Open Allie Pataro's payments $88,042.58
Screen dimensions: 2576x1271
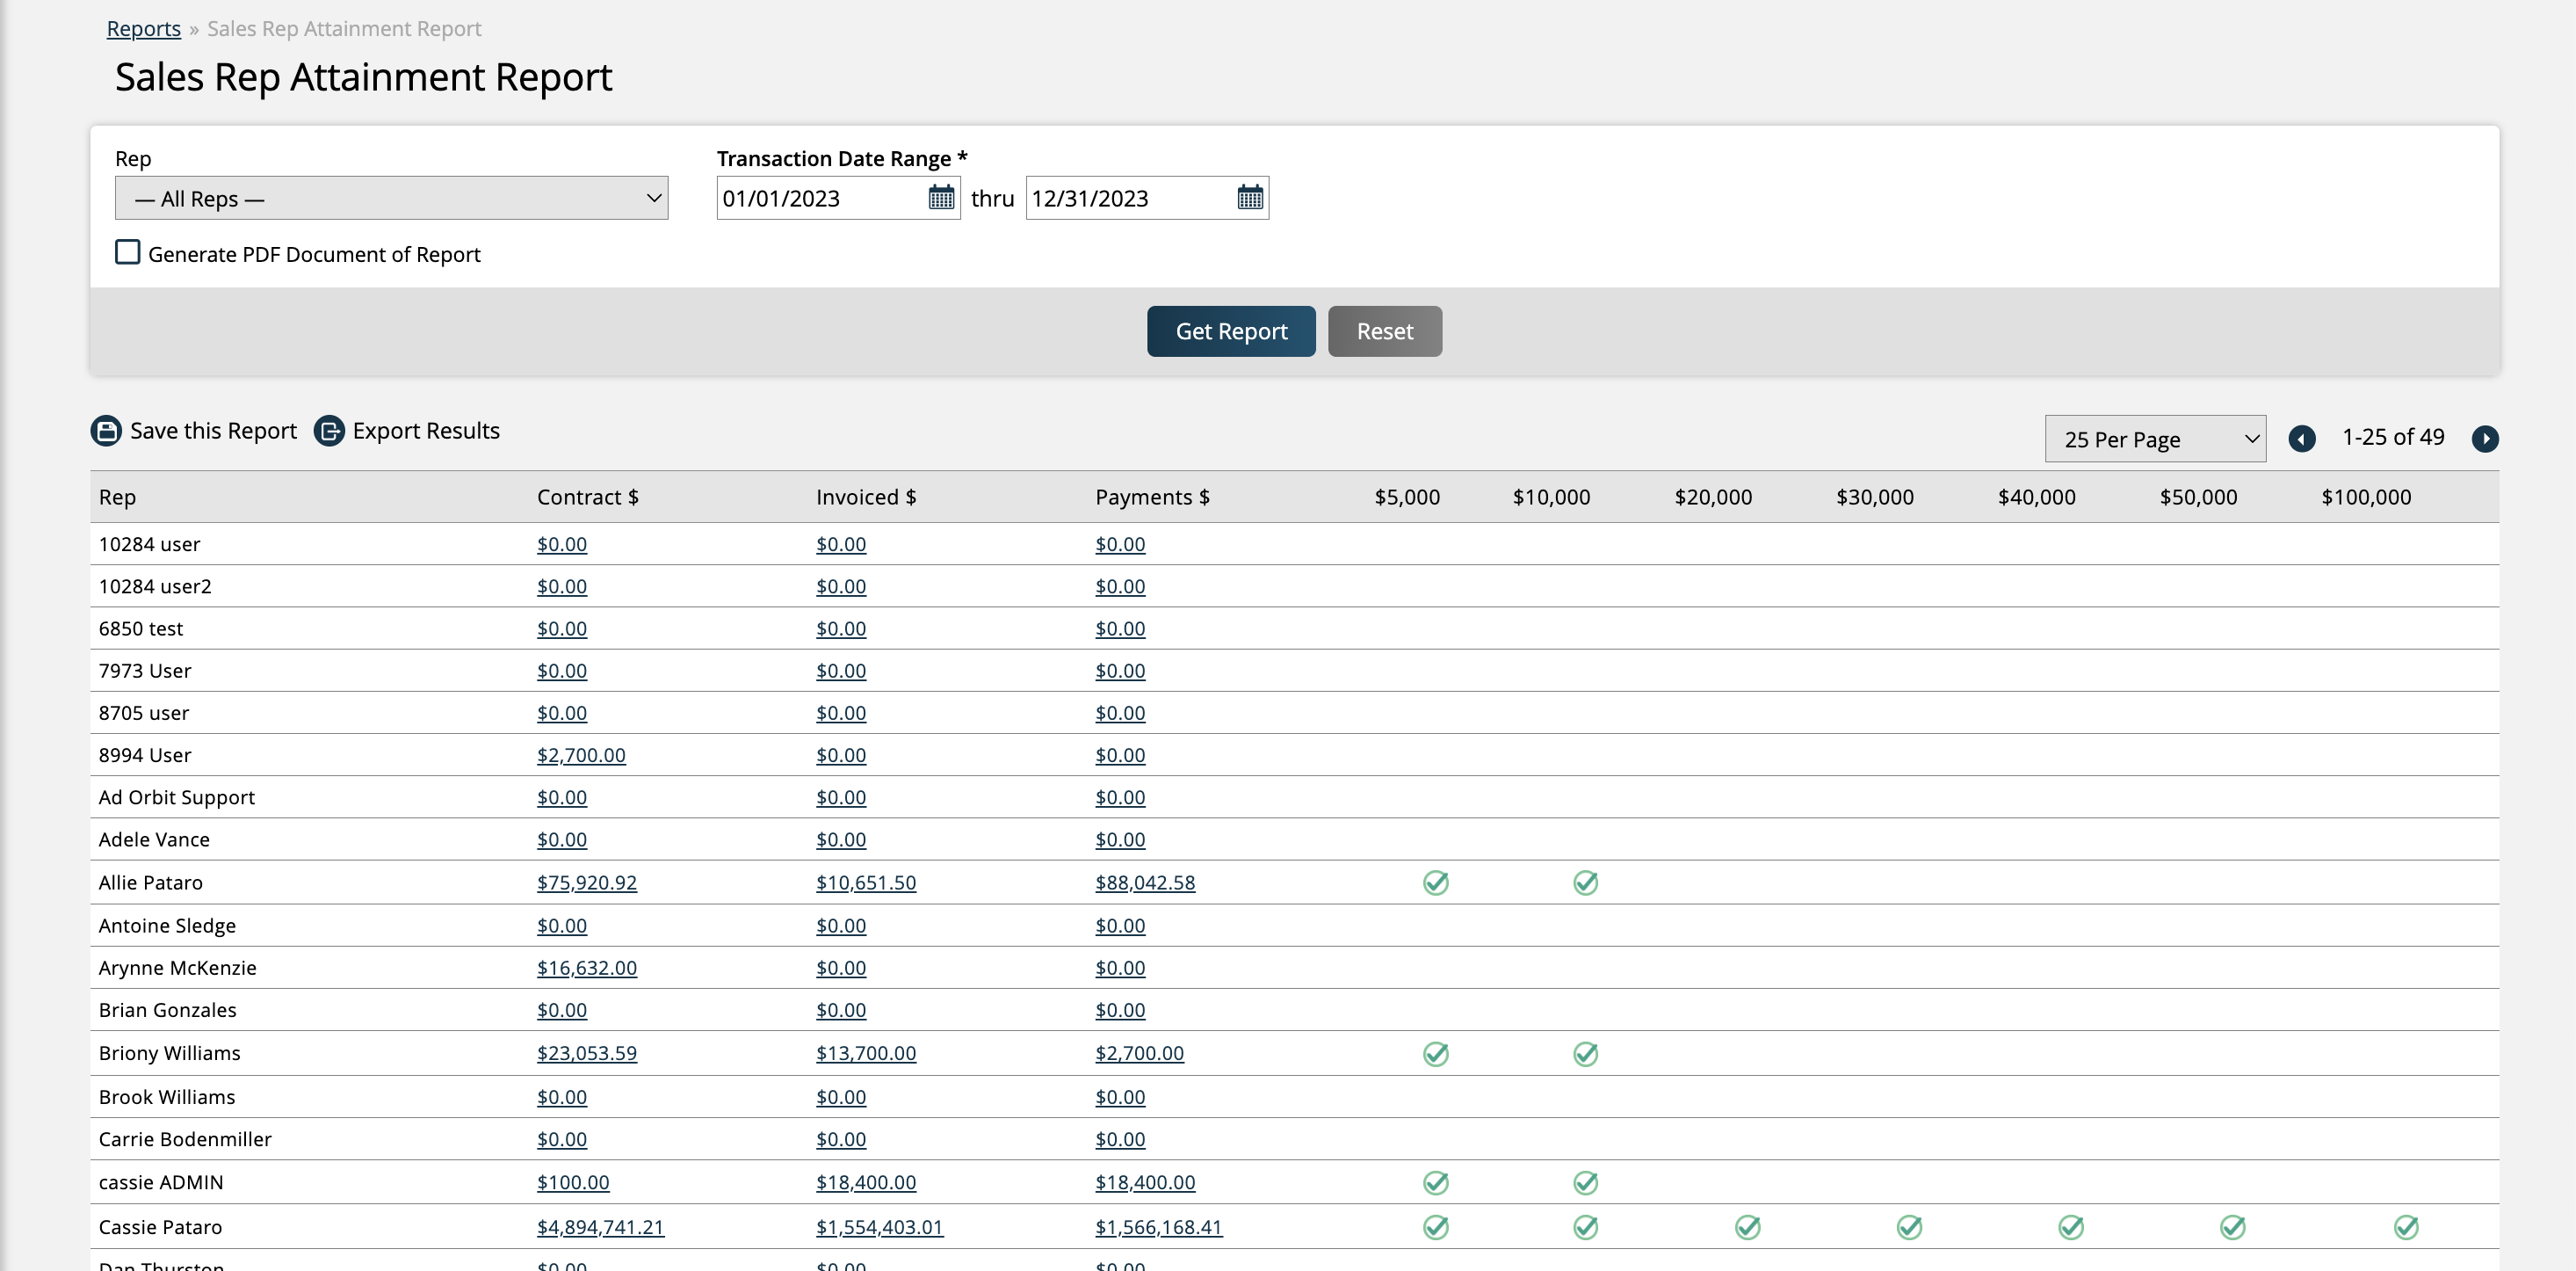pyautogui.click(x=1144, y=882)
